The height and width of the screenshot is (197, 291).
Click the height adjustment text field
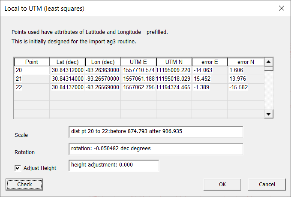point(113,165)
